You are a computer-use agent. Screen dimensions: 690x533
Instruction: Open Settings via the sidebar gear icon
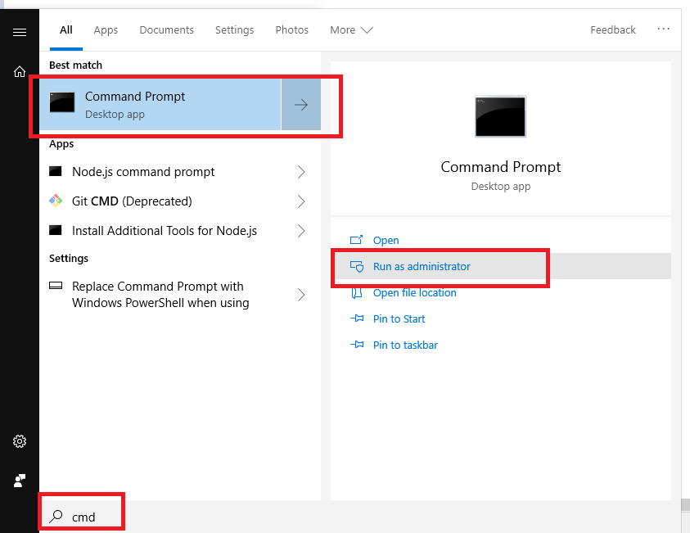19,441
